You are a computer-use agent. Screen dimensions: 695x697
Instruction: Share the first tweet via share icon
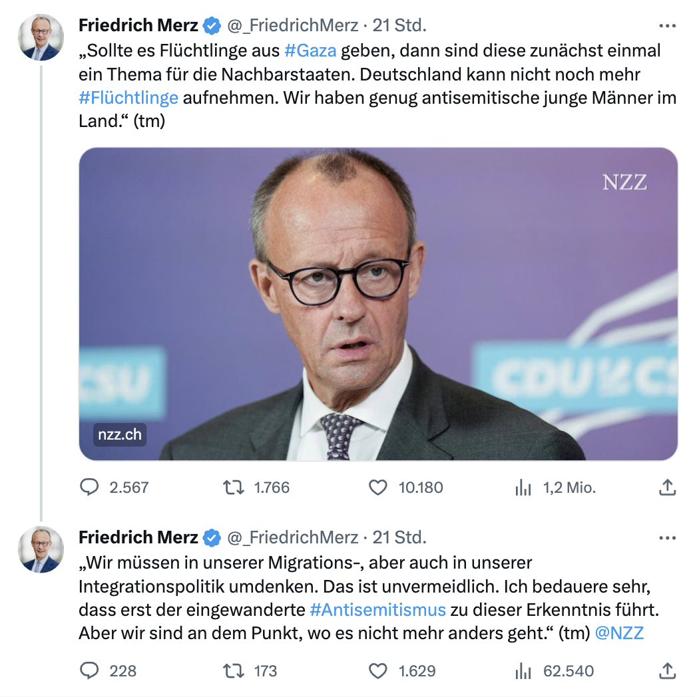point(666,488)
